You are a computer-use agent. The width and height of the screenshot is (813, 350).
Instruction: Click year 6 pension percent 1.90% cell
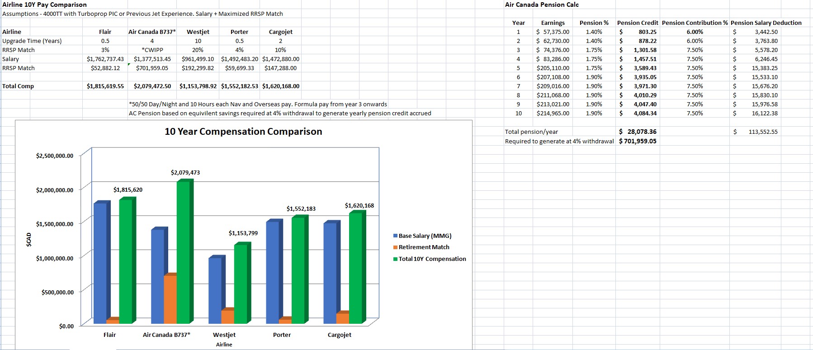(594, 77)
